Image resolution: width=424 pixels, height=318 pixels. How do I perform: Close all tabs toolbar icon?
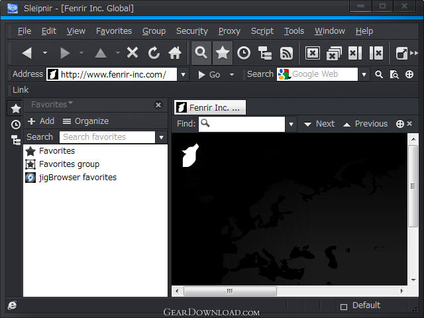pos(334,53)
